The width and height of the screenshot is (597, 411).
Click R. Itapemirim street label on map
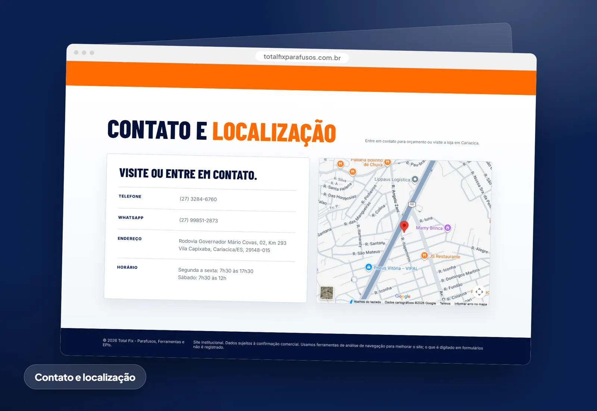pos(406,249)
